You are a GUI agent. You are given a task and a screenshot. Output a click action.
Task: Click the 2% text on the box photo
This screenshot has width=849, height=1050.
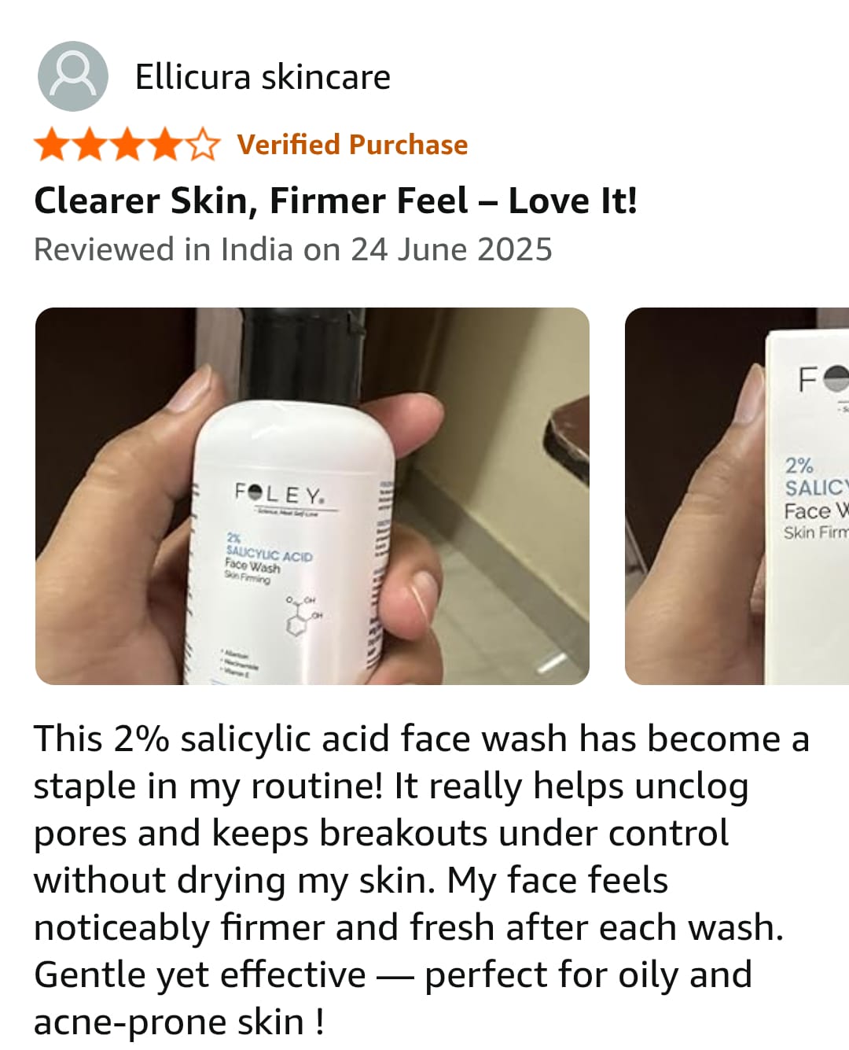point(799,465)
